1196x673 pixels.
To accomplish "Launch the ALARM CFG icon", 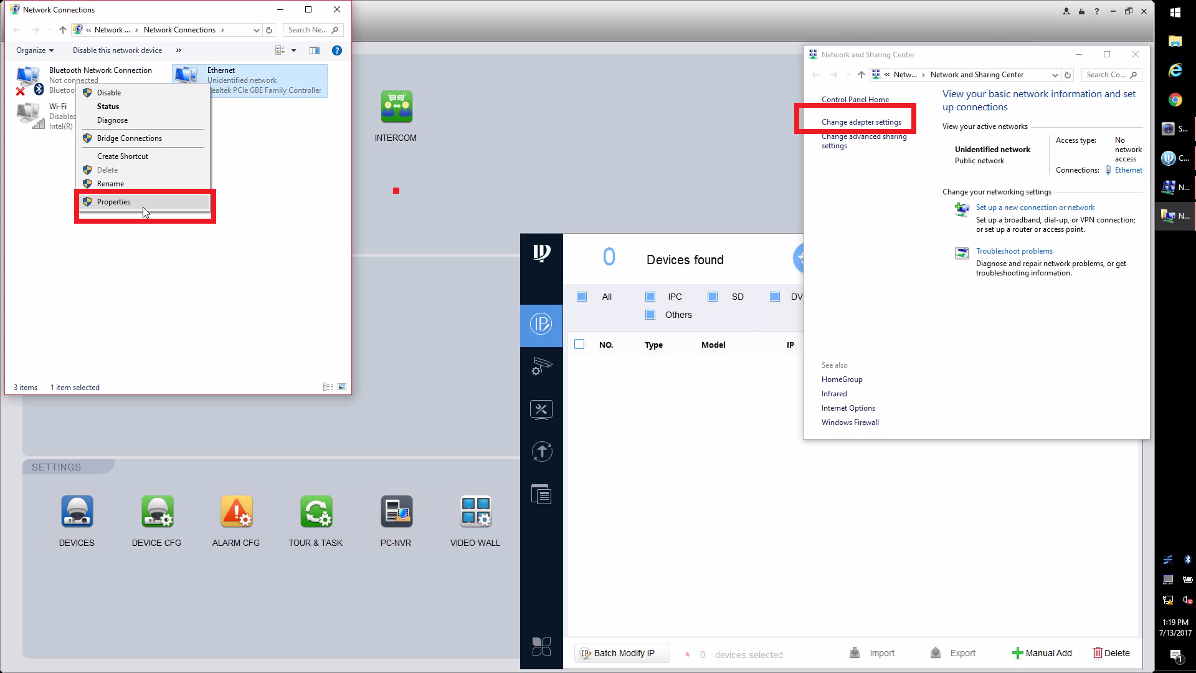I will 236,512.
